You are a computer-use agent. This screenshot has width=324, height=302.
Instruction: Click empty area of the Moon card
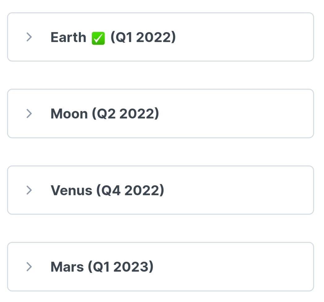coord(247,114)
